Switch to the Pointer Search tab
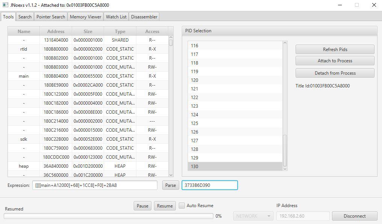The width and height of the screenshot is (382, 224). point(51,17)
